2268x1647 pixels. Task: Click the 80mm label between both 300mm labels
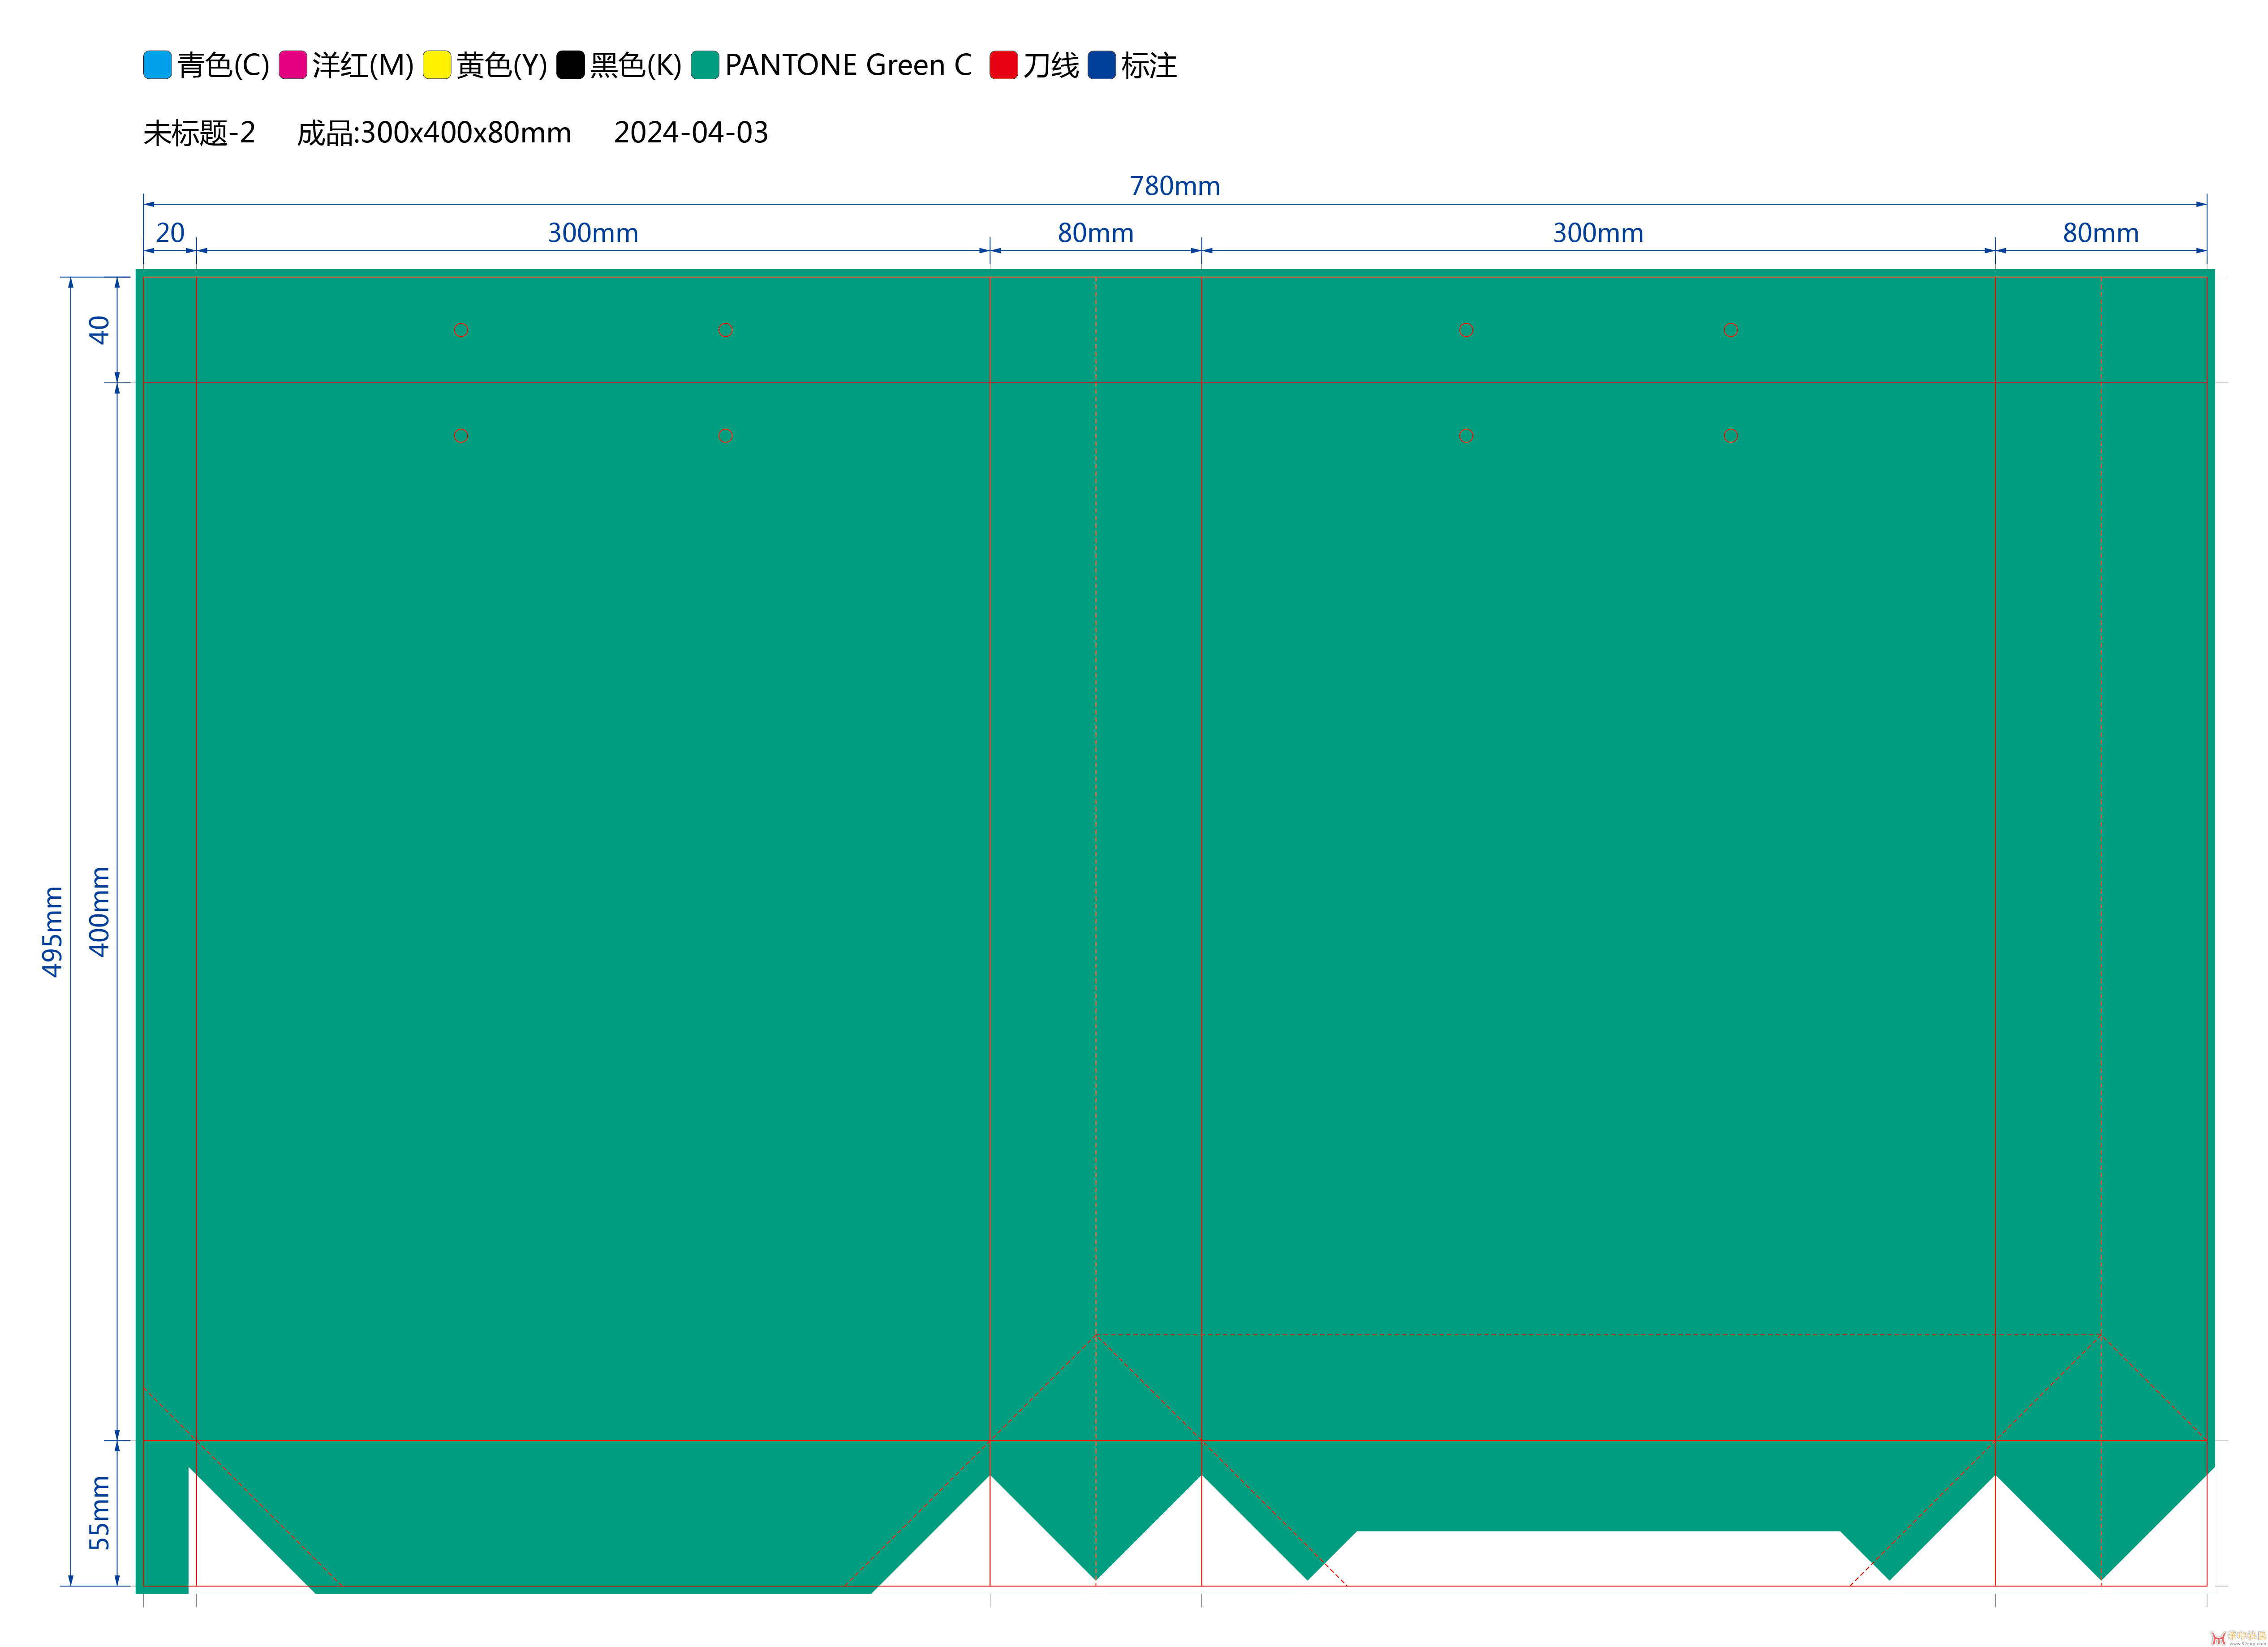tap(1096, 233)
